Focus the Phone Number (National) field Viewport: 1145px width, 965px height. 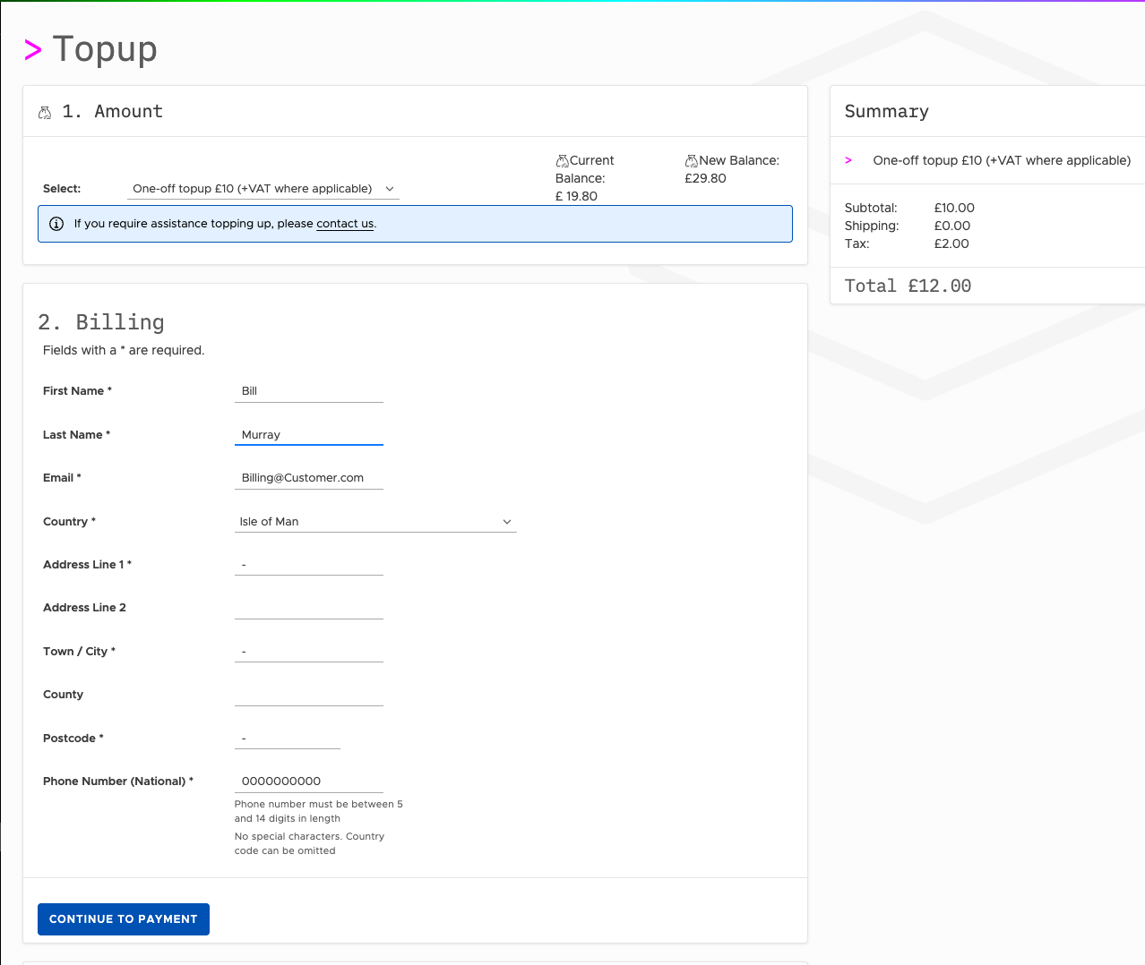[308, 781]
